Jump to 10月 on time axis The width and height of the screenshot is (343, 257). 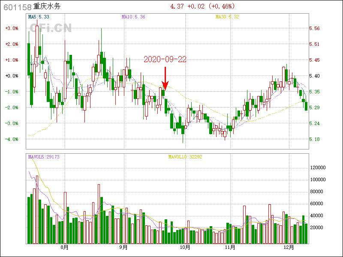coord(185,247)
